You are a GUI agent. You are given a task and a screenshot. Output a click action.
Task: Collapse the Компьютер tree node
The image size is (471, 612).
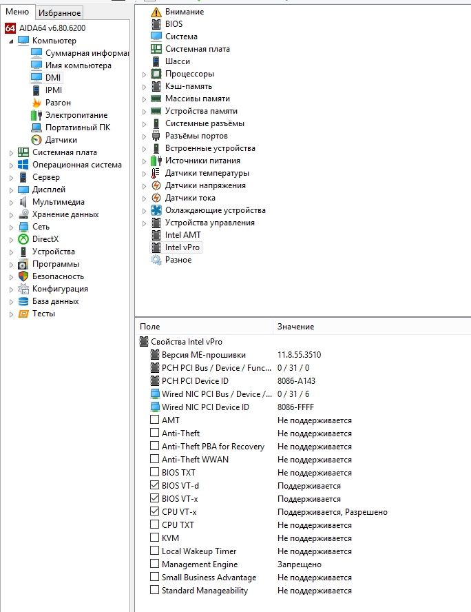pos(11,41)
